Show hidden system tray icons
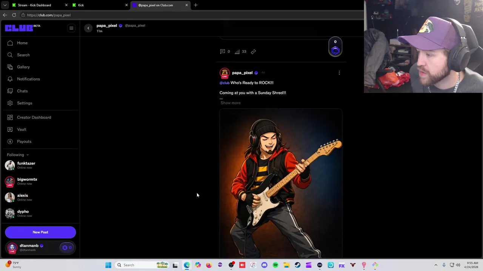The image size is (483, 271). [x=436, y=265]
